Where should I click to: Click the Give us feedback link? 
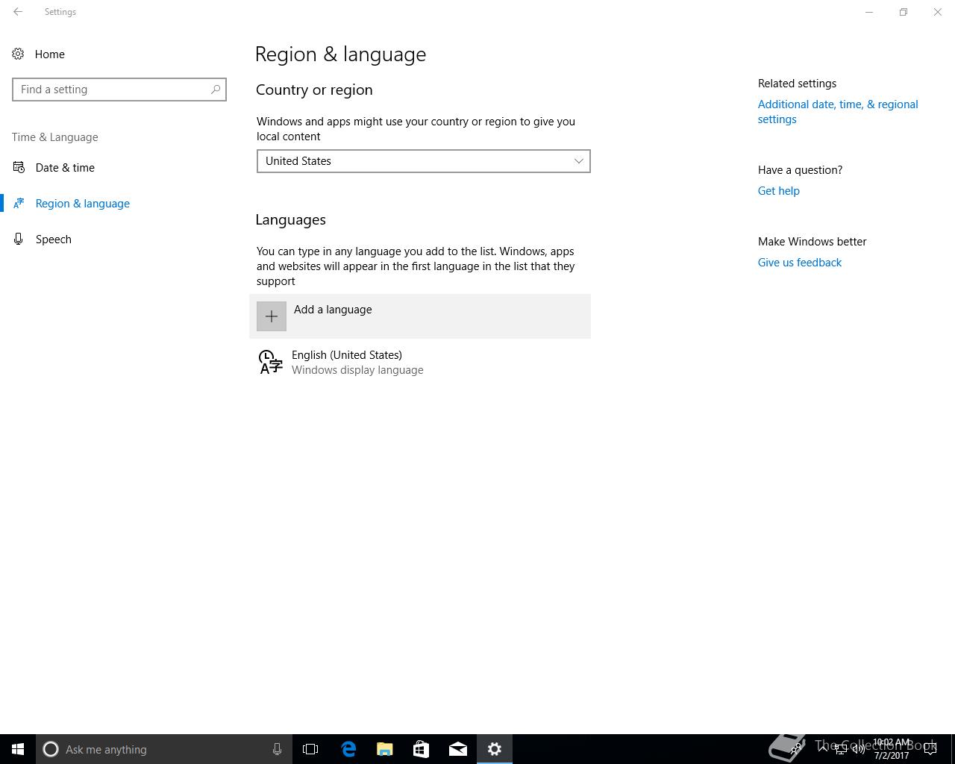click(x=799, y=263)
